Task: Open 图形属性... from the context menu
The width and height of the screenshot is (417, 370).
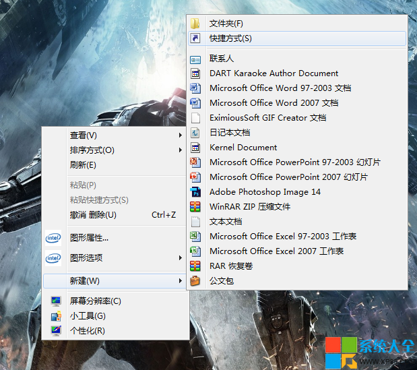Action: coord(115,238)
